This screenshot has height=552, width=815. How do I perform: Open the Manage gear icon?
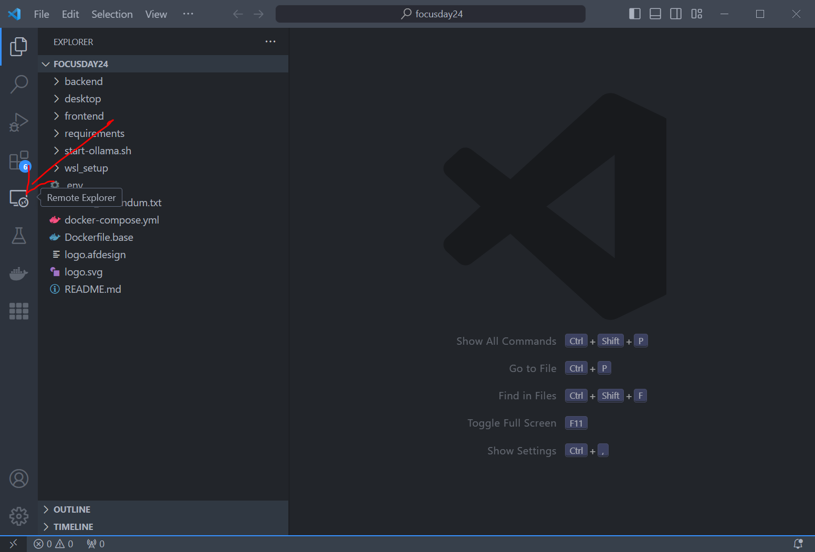pyautogui.click(x=19, y=516)
